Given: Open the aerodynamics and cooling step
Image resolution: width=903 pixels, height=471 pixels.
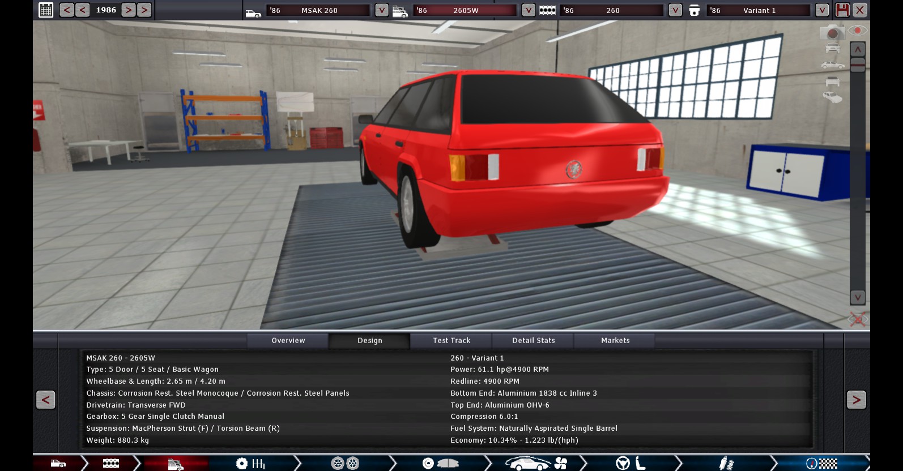Looking at the screenshot, I should [x=536, y=464].
